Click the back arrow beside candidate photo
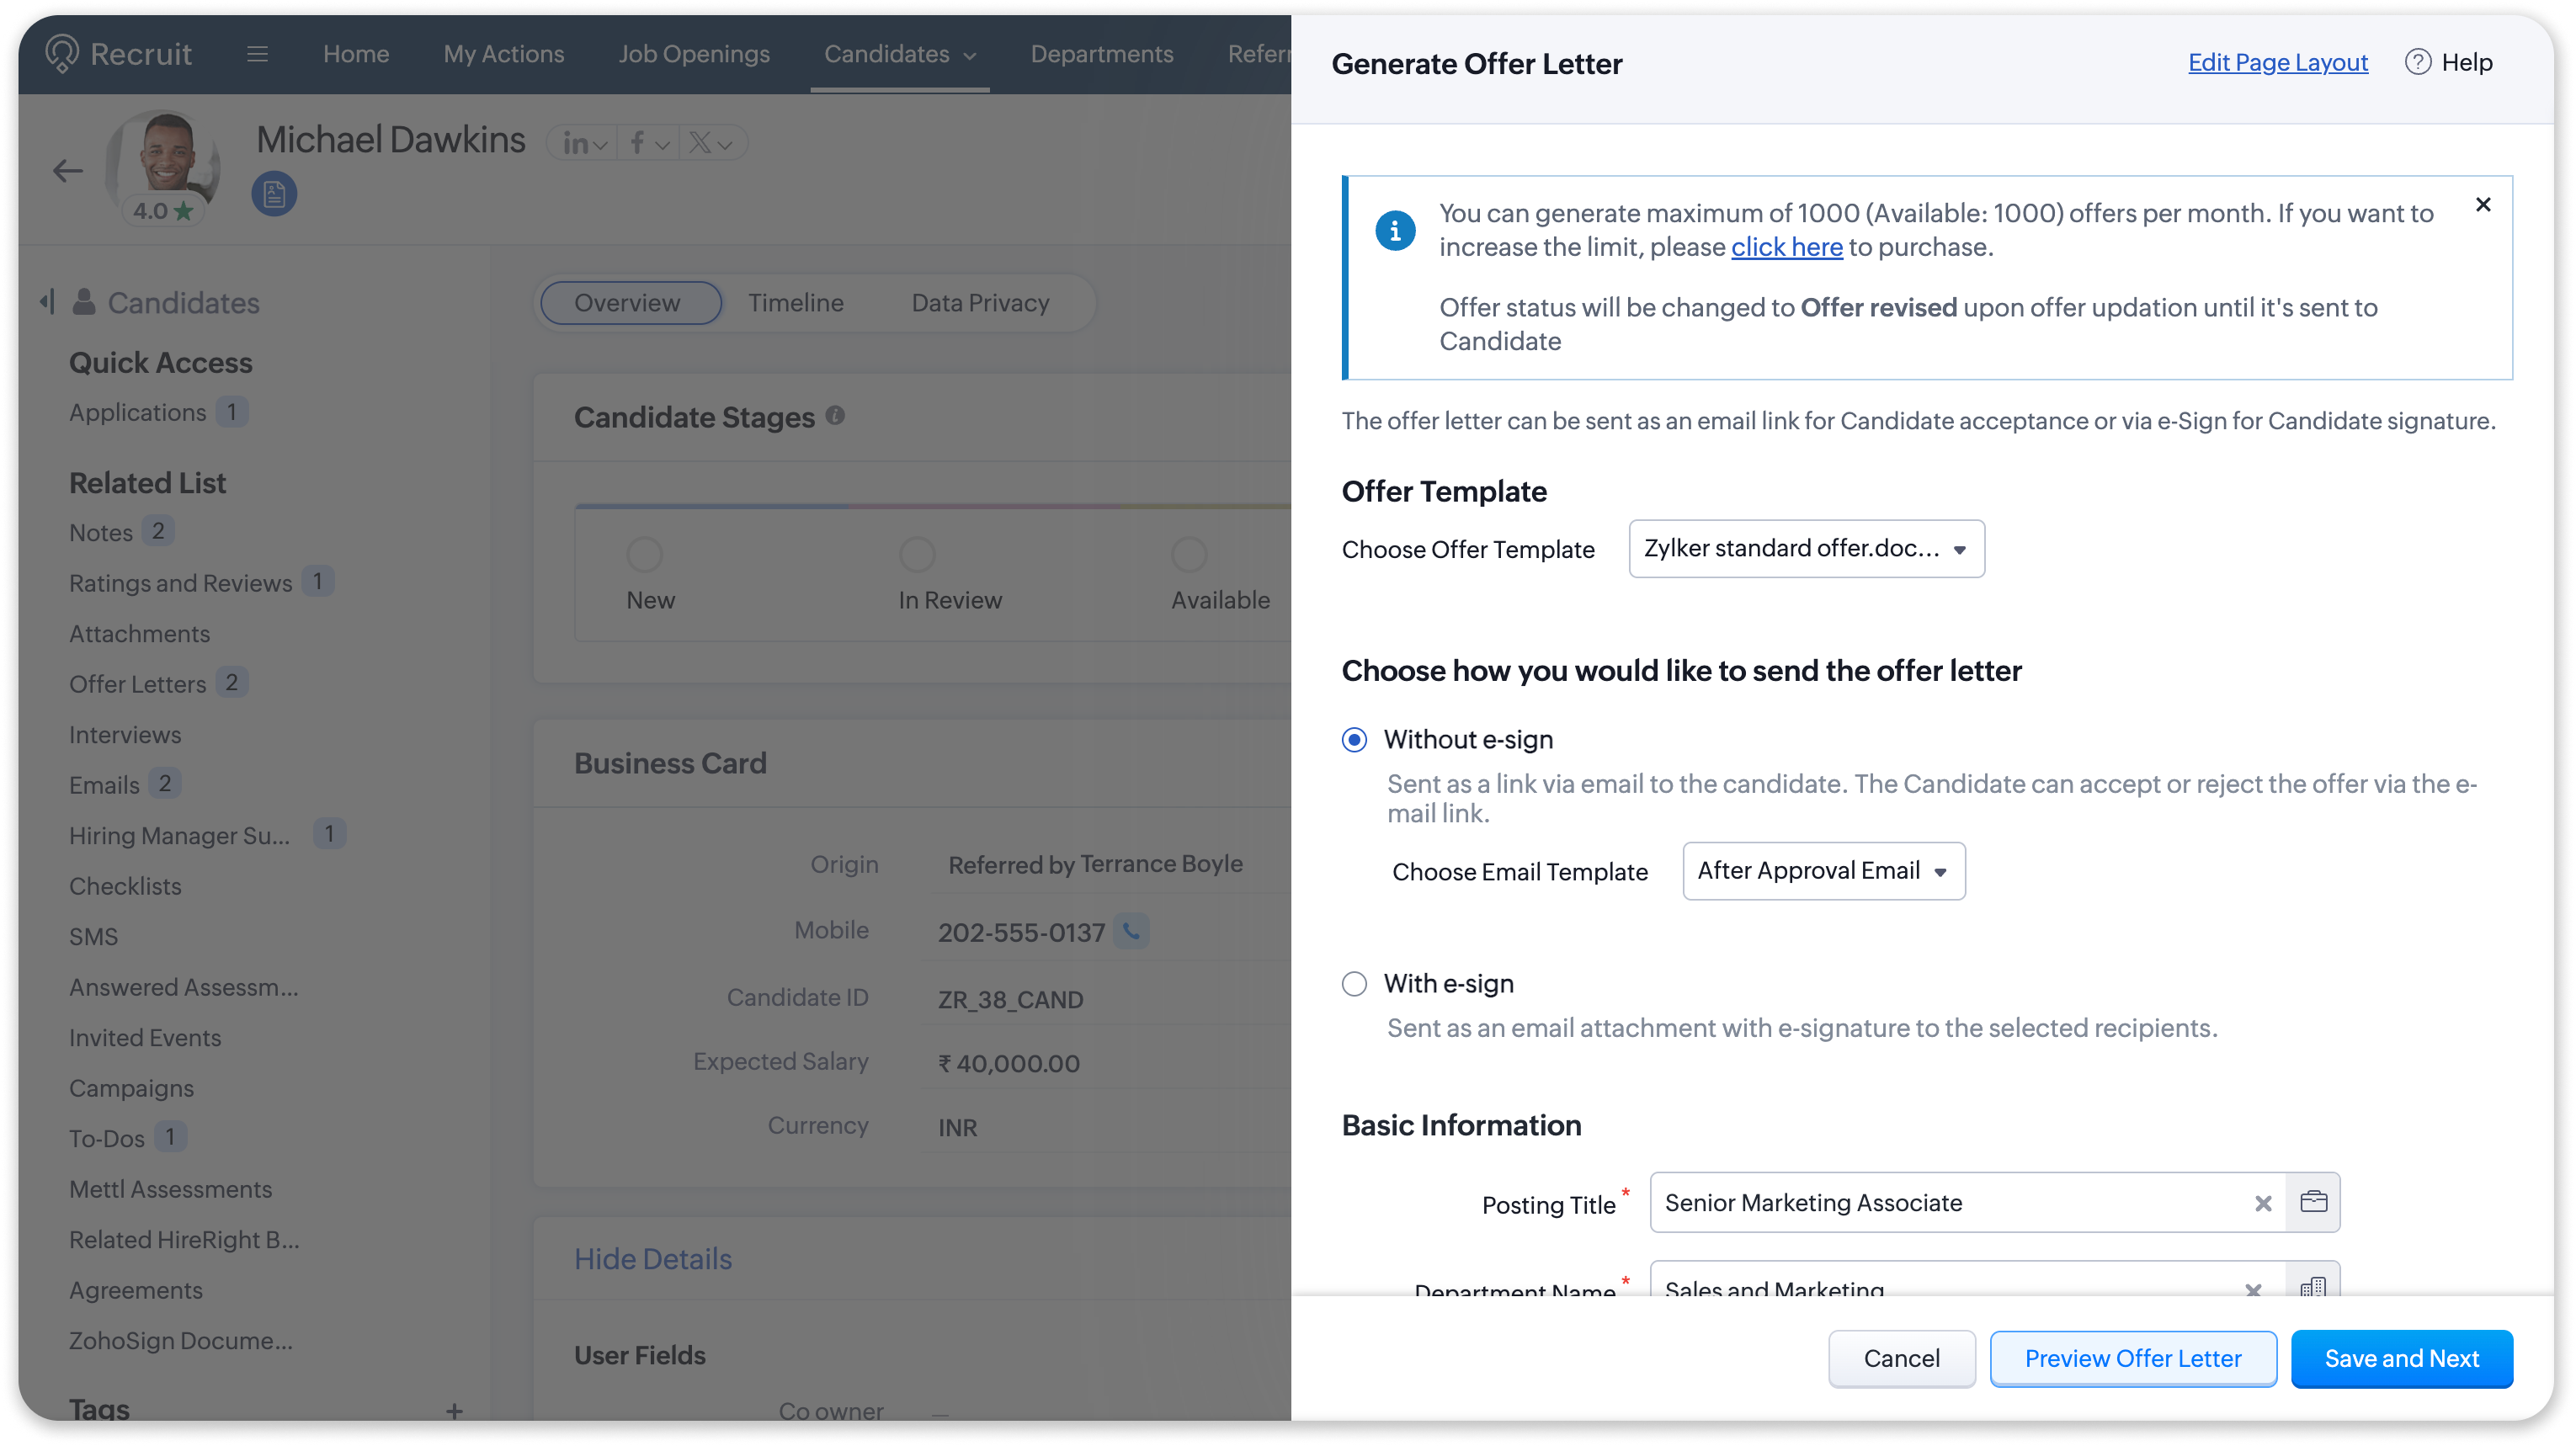 tap(67, 171)
